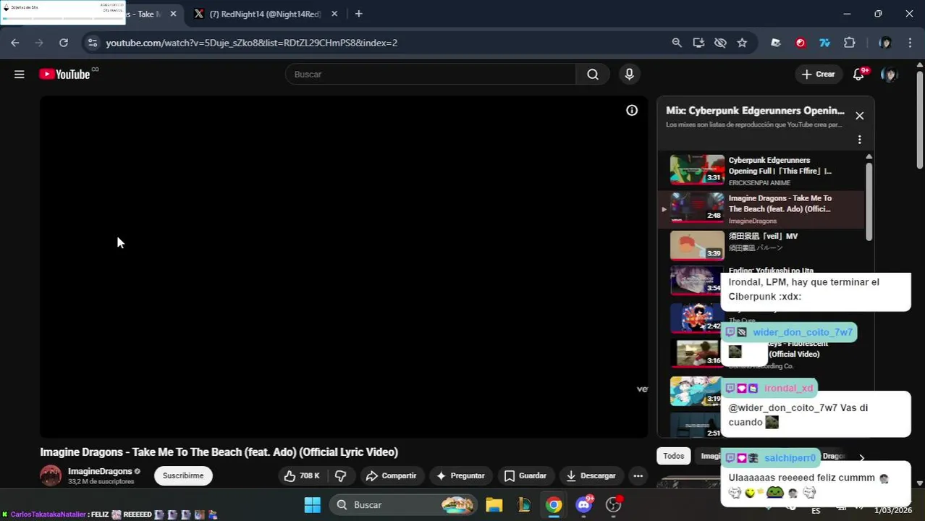Open the 7TV extension icon
Screen dimensions: 925x521
pos(824,43)
